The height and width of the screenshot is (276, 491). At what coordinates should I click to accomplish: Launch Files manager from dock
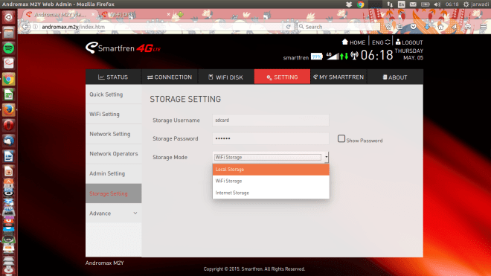click(x=8, y=33)
